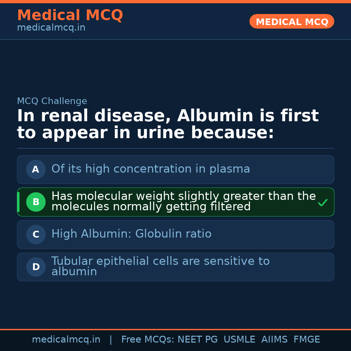The width and height of the screenshot is (351, 351).
Task: Click the question heading about Albumin
Action: (x=168, y=124)
